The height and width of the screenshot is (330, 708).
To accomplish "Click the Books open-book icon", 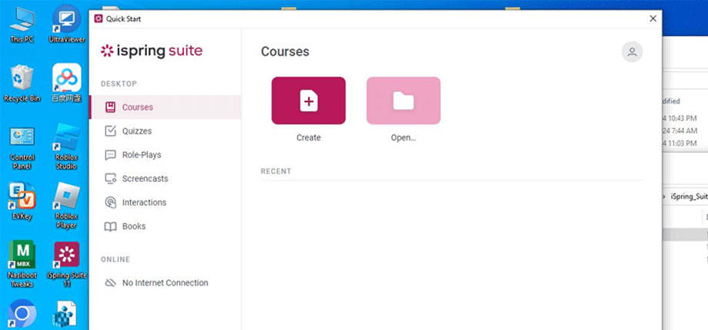I will (110, 226).
